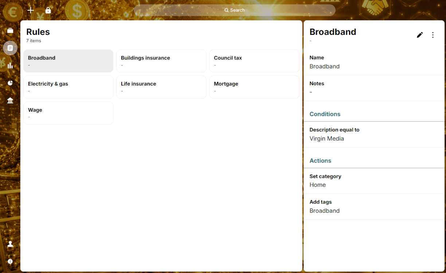This screenshot has width=446, height=273.
Task: Open the Buildings insurance rule
Action: point(161,61)
